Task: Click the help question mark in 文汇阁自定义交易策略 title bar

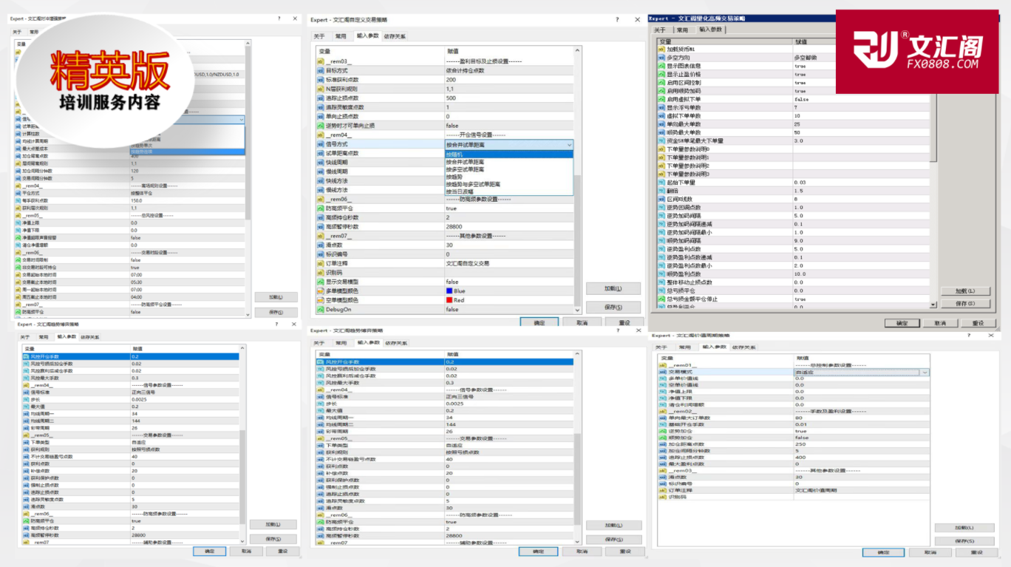Action: click(617, 20)
